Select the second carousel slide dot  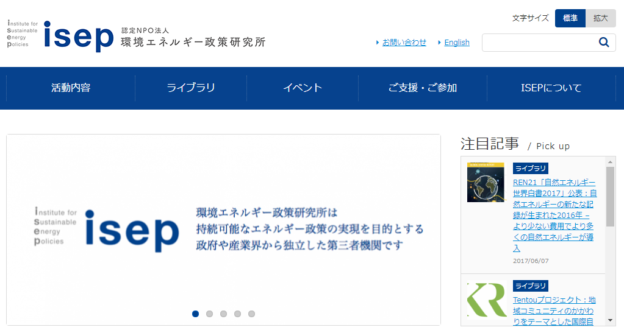click(209, 314)
